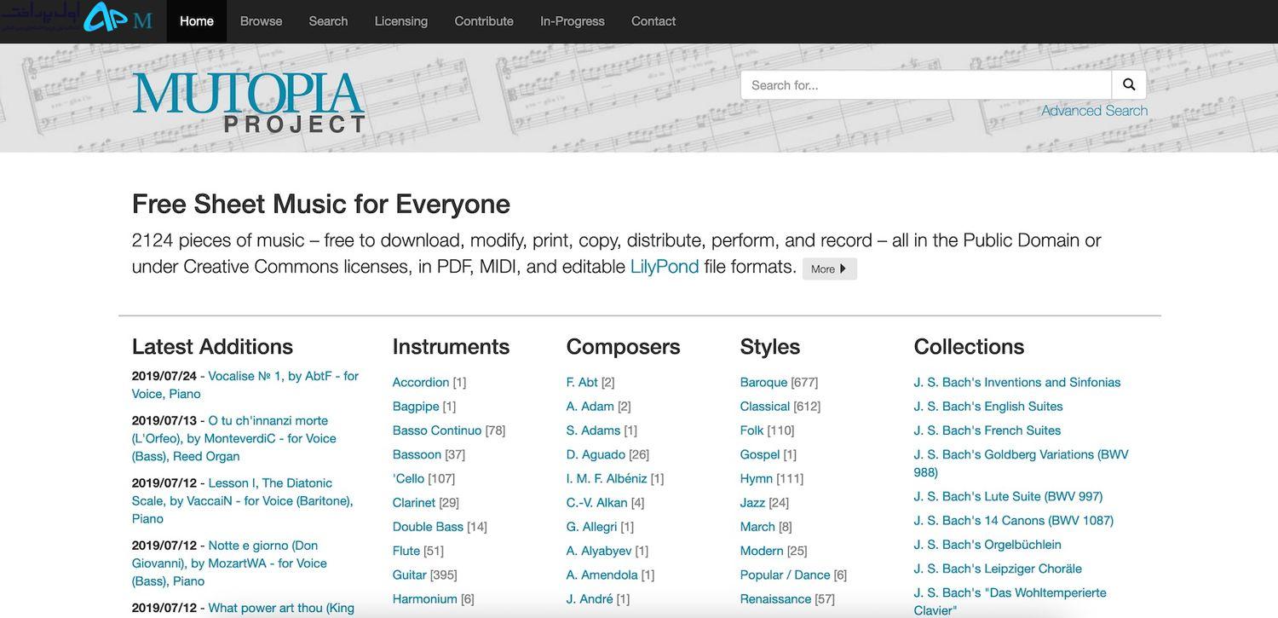
Task: Open Bach's English Suites collection
Action: point(988,406)
